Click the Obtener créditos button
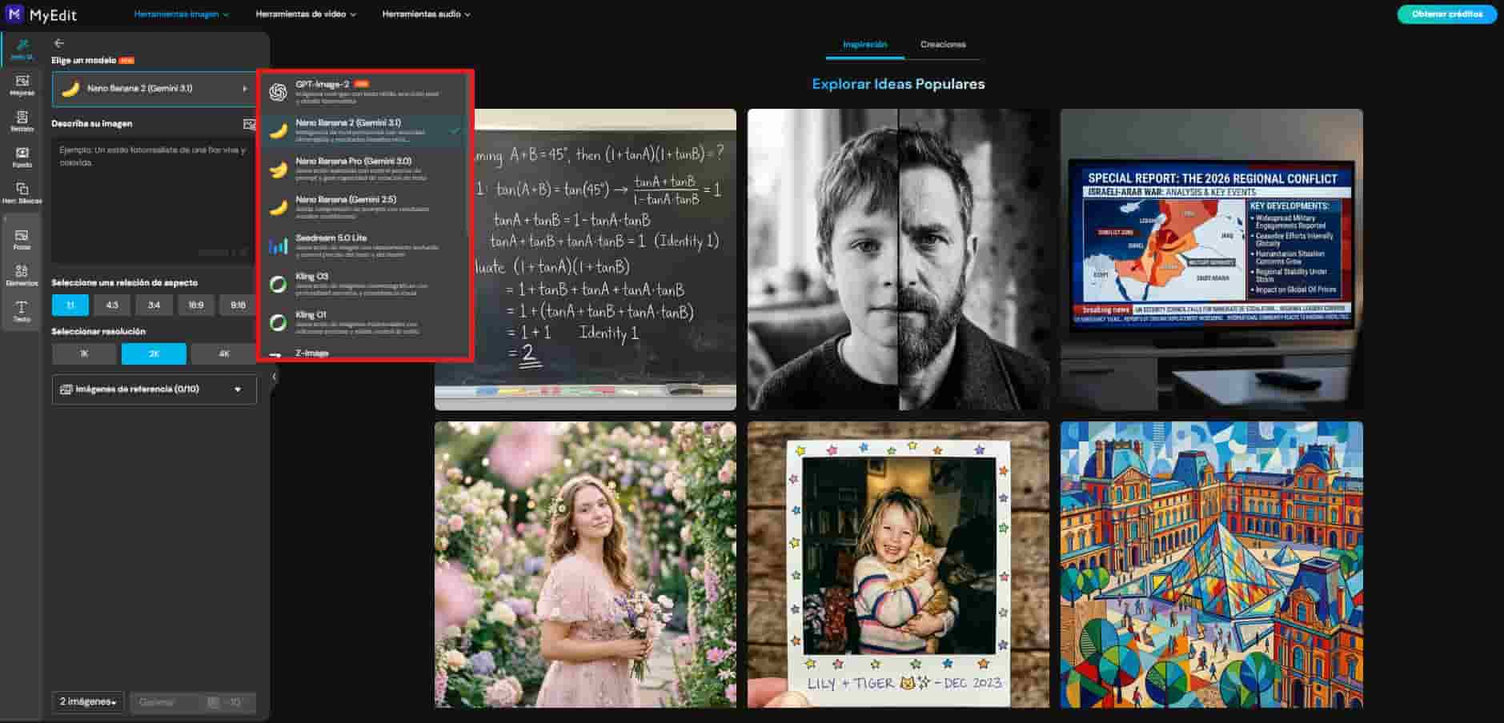1504x723 pixels. [1447, 14]
